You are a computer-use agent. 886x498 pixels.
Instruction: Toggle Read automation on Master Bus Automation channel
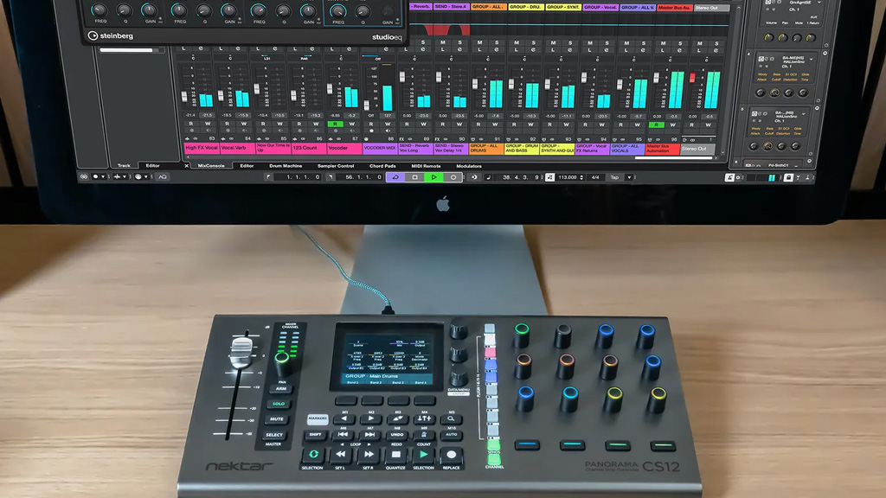tap(656, 124)
